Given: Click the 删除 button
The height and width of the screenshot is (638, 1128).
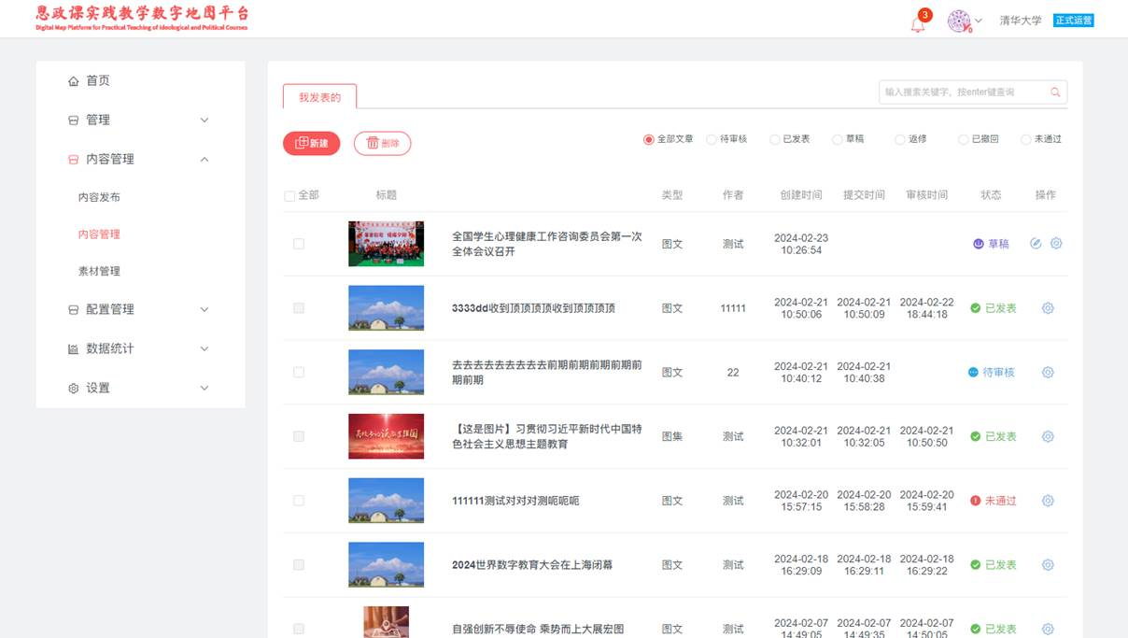Looking at the screenshot, I should [382, 143].
